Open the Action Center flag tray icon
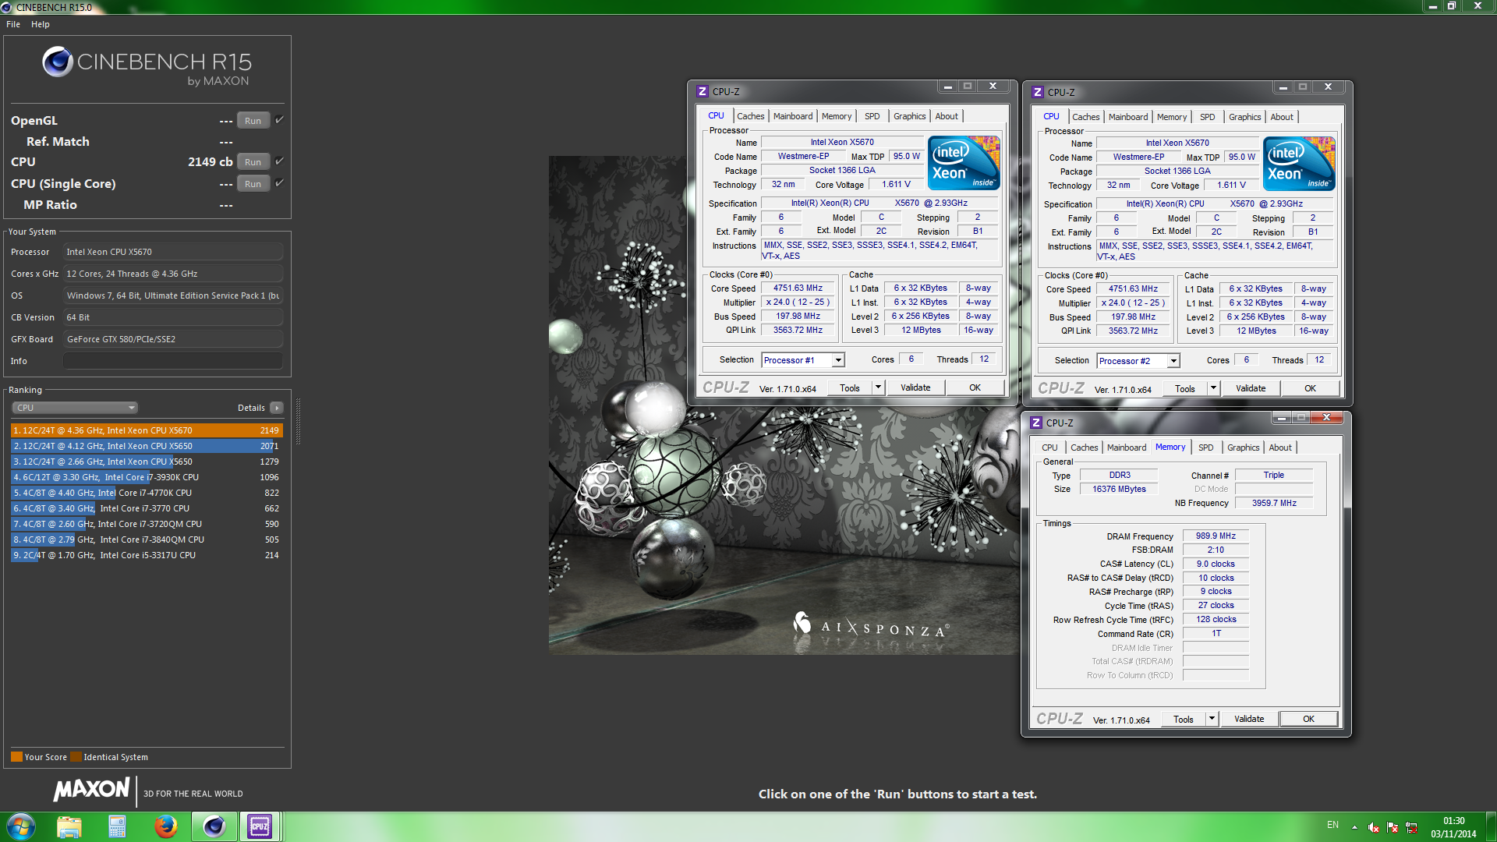Viewport: 1497px width, 842px height. (x=1393, y=827)
